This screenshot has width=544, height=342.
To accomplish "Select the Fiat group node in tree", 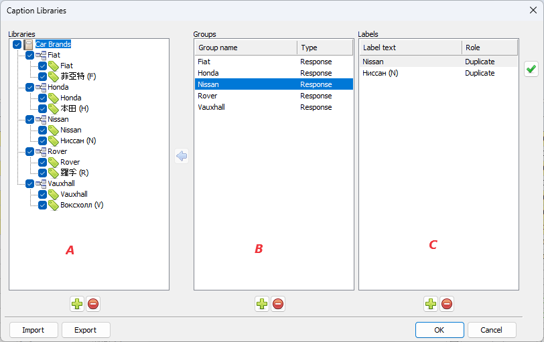I will (x=54, y=55).
